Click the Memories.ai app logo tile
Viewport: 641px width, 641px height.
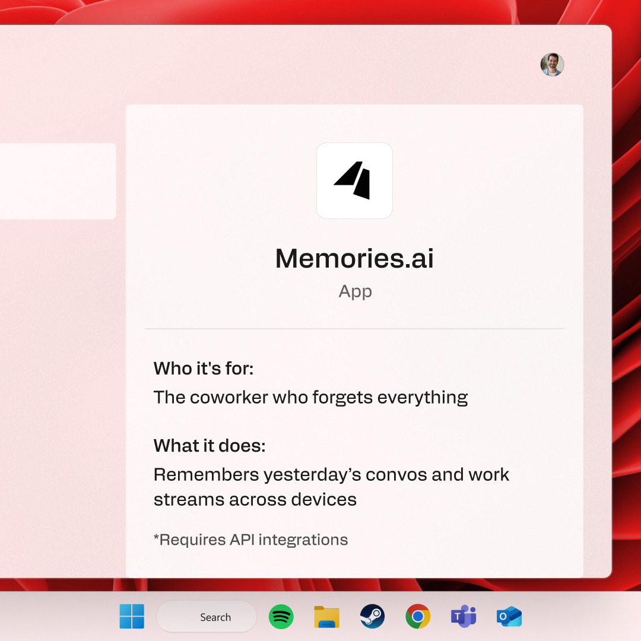point(354,180)
